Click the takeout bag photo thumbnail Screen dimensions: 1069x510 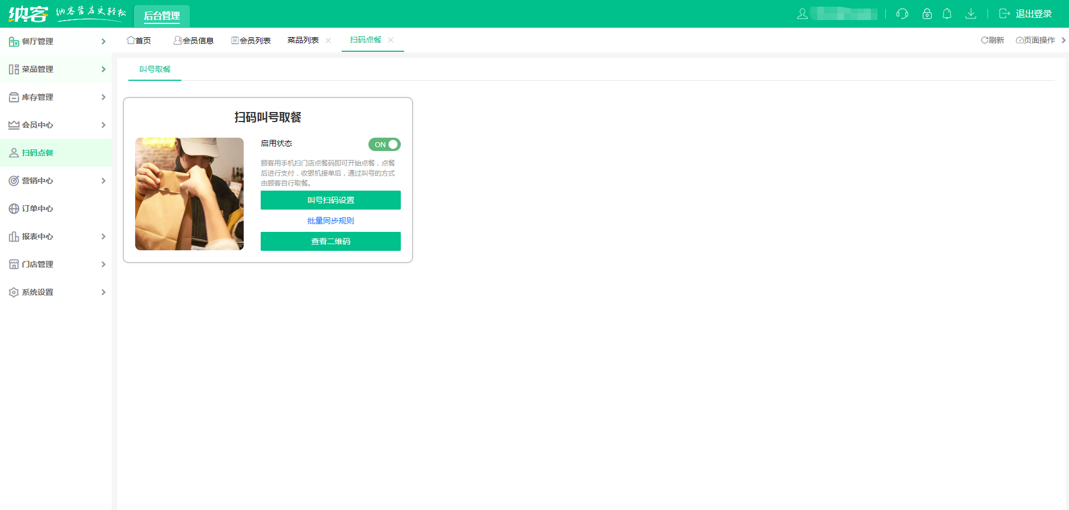pyautogui.click(x=189, y=194)
